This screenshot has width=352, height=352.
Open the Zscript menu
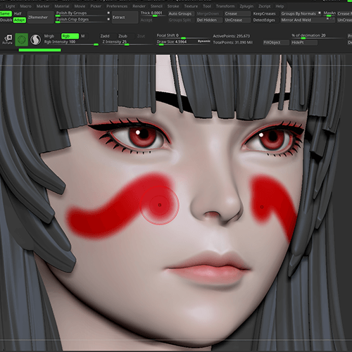pos(265,6)
